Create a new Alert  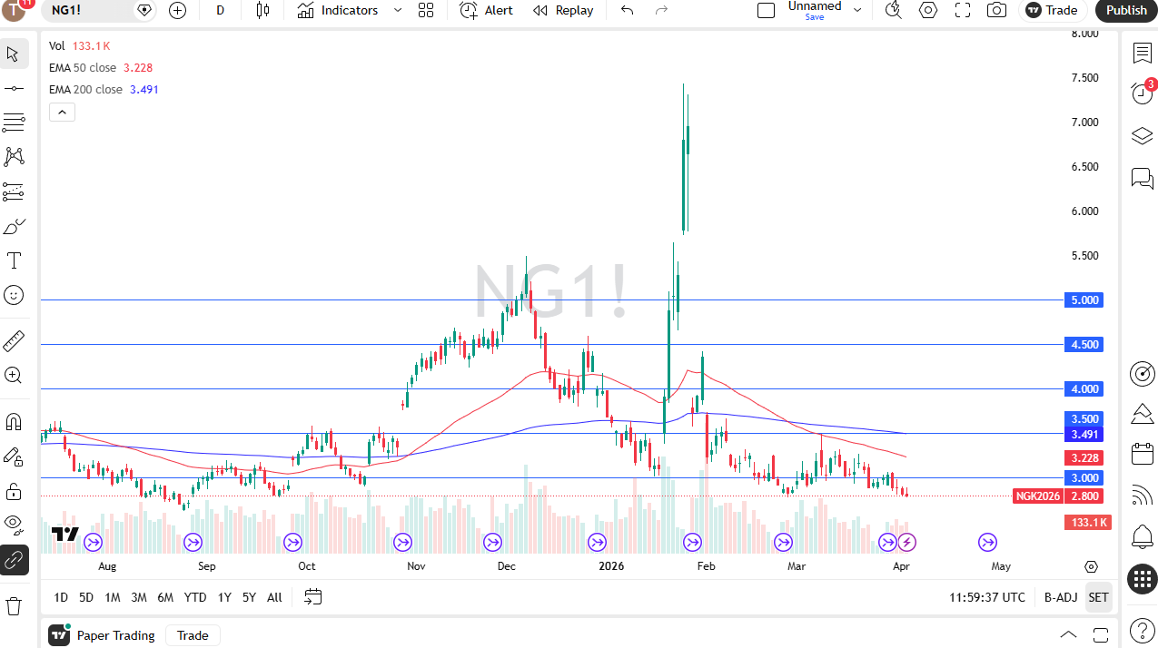(487, 10)
